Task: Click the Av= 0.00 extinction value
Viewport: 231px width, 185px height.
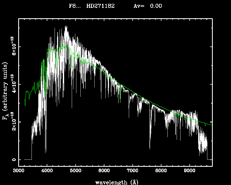Action: tap(148, 6)
